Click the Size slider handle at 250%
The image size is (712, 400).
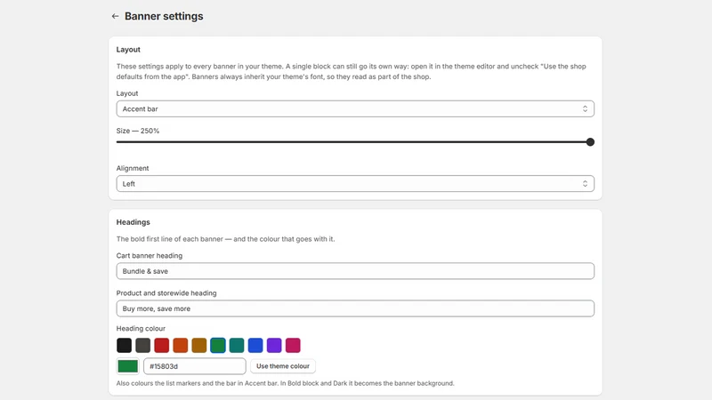coord(590,142)
